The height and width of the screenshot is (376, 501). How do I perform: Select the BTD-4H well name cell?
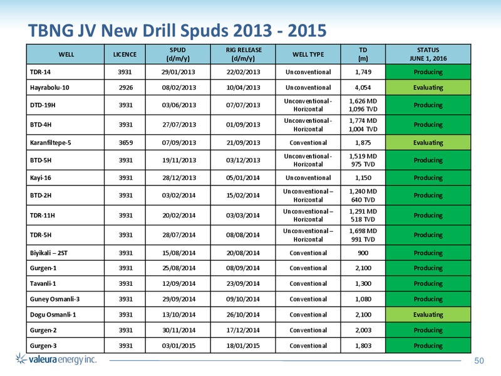(66, 125)
